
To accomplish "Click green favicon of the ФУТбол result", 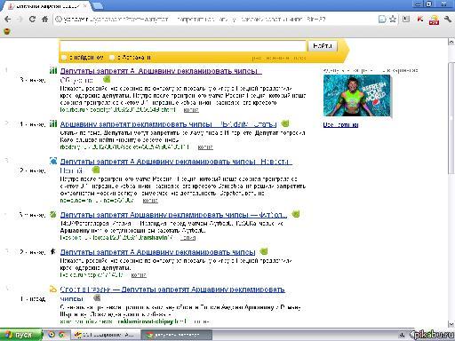I will (53, 214).
